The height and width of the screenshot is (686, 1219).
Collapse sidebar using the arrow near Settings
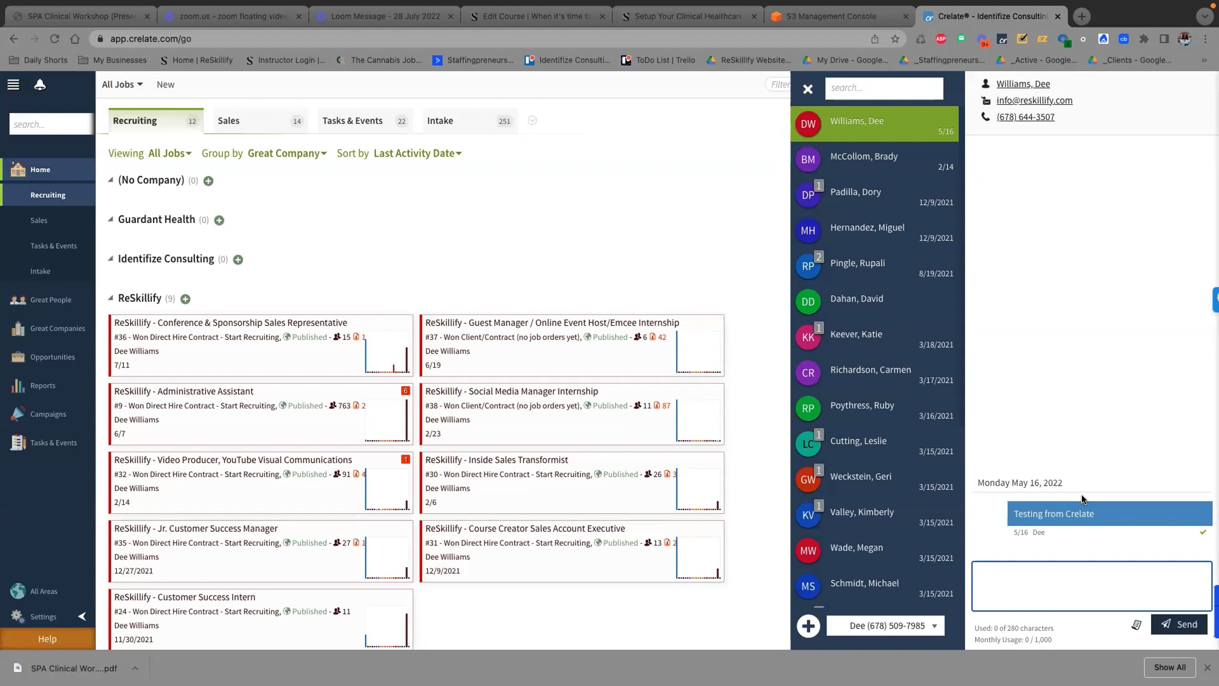(x=82, y=616)
